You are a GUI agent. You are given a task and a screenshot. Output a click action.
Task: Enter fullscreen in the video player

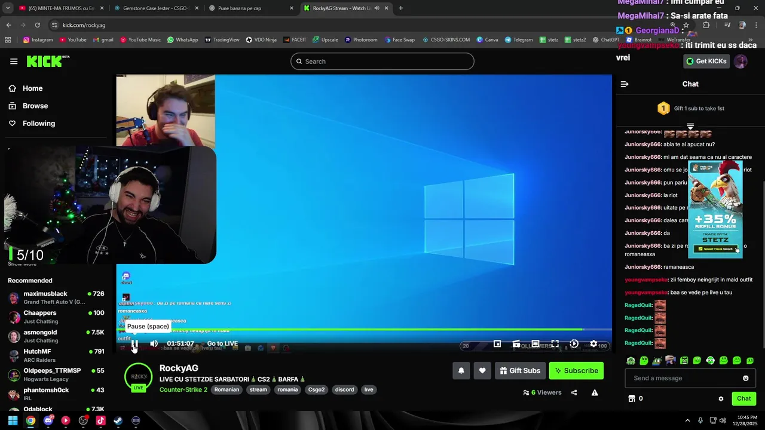tap(555, 343)
